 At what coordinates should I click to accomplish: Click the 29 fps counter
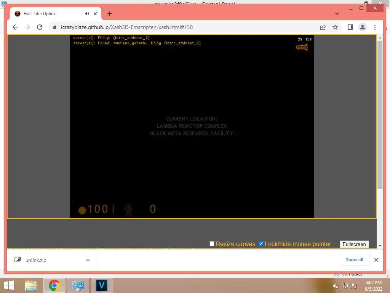(305, 39)
